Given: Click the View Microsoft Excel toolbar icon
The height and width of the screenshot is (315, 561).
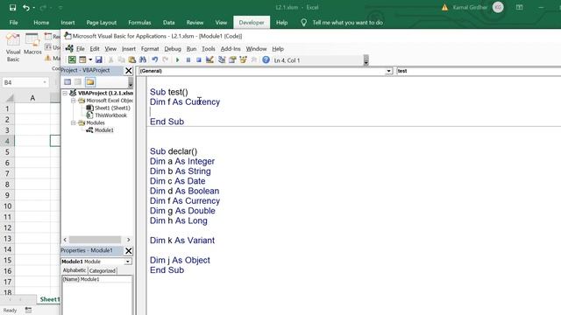Looking at the screenshot, I should pos(72,60).
